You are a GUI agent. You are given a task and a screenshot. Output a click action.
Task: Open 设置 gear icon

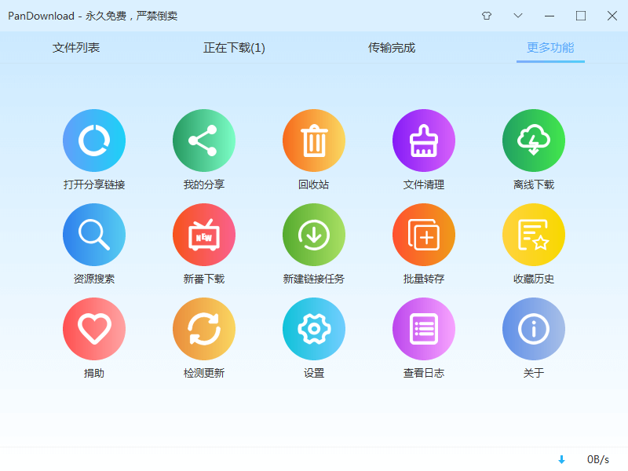[314, 329]
